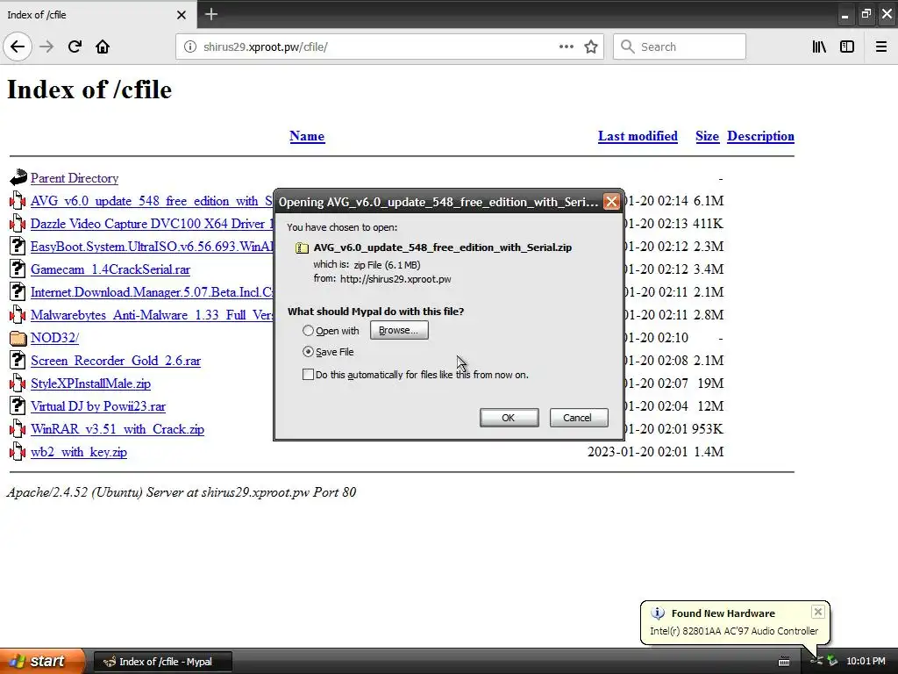The width and height of the screenshot is (898, 674).
Task: Sort listing by Last modified header
Action: point(638,136)
